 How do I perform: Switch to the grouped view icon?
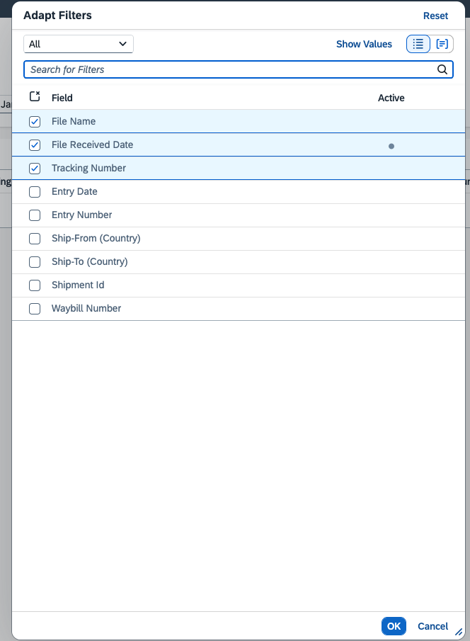tap(442, 44)
